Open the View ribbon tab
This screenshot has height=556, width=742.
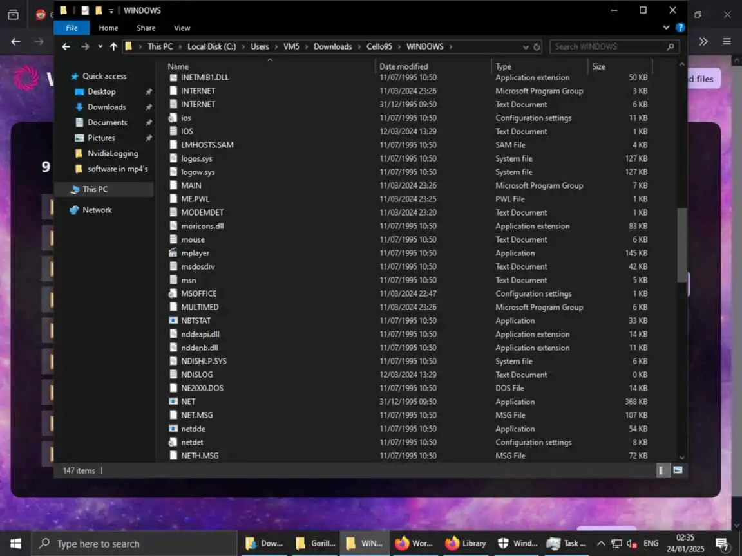(182, 28)
